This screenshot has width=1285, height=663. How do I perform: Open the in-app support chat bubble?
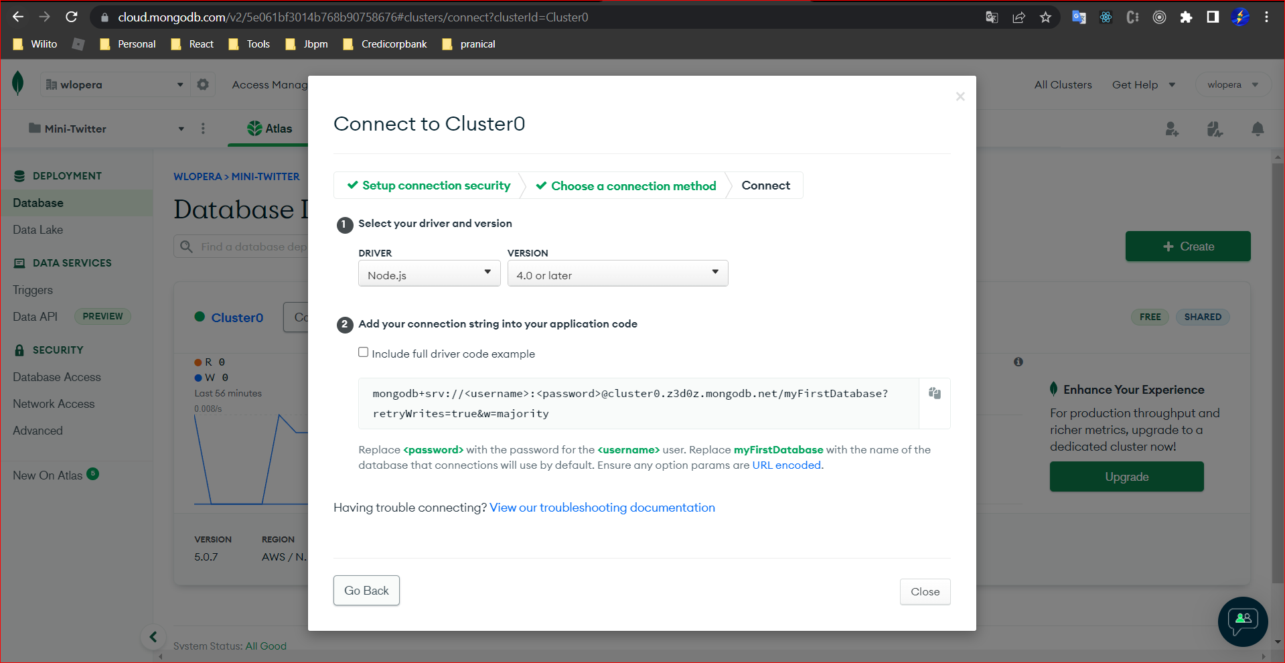[x=1242, y=622]
